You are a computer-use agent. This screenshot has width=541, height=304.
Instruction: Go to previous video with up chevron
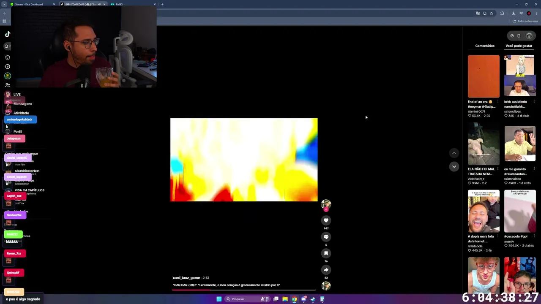click(x=454, y=153)
